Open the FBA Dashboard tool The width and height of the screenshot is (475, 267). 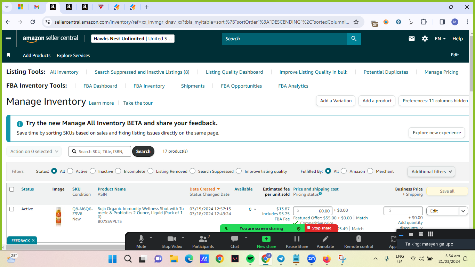[100, 86]
